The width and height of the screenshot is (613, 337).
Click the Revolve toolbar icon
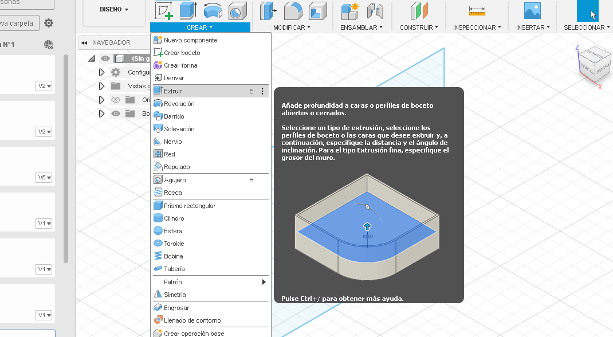click(x=213, y=10)
